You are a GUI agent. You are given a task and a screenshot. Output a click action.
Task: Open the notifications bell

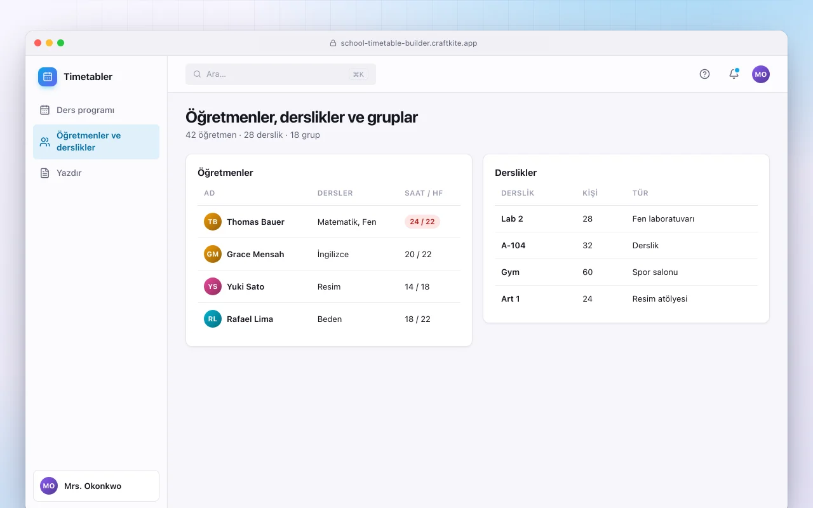734,74
